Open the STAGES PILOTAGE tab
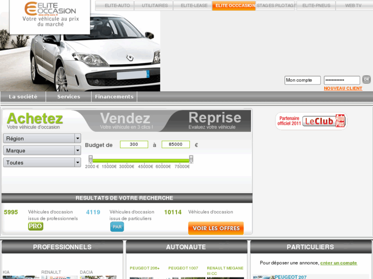Image resolution: width=373 pixels, height=279 pixels. (276, 6)
